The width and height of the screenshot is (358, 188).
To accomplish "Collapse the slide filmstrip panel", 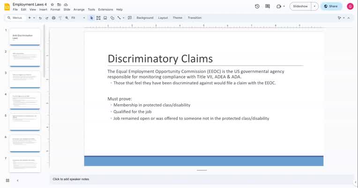I will click(x=18, y=180).
